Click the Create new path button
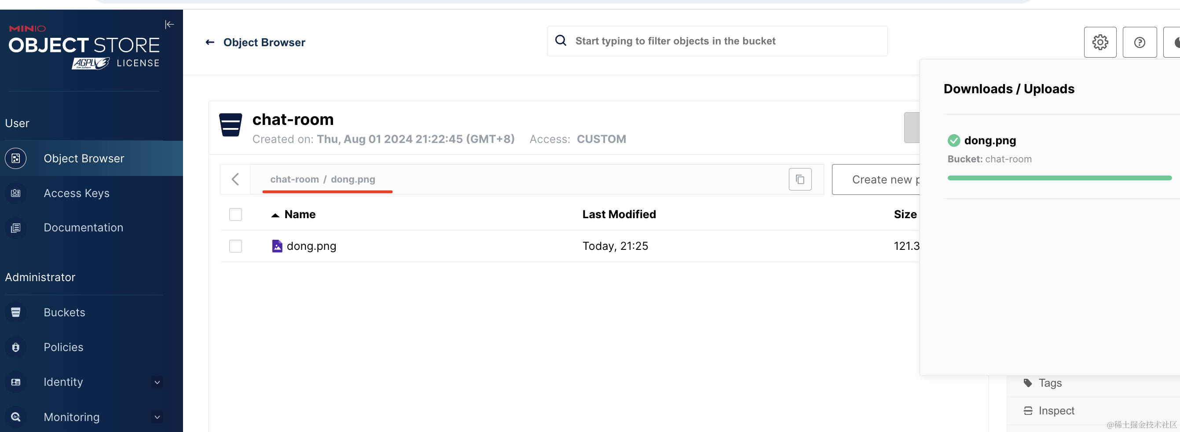The height and width of the screenshot is (432, 1180). click(876, 179)
